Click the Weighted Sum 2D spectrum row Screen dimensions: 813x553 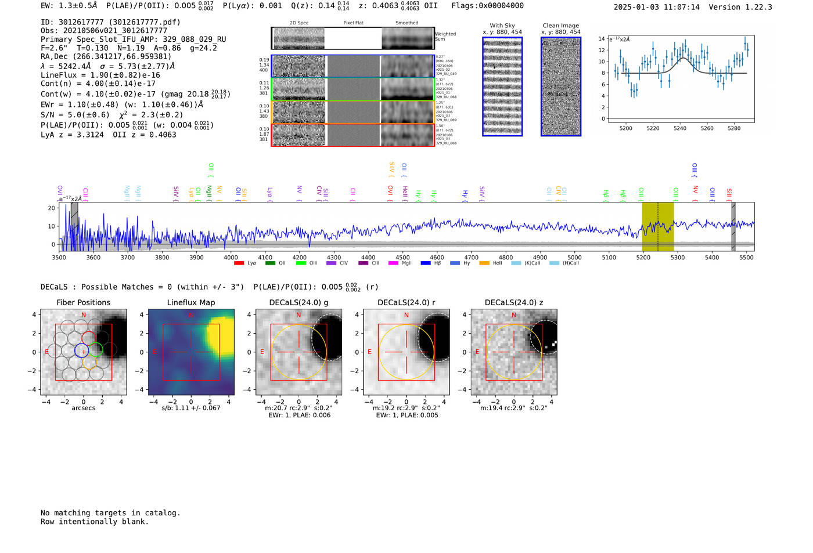[353, 38]
